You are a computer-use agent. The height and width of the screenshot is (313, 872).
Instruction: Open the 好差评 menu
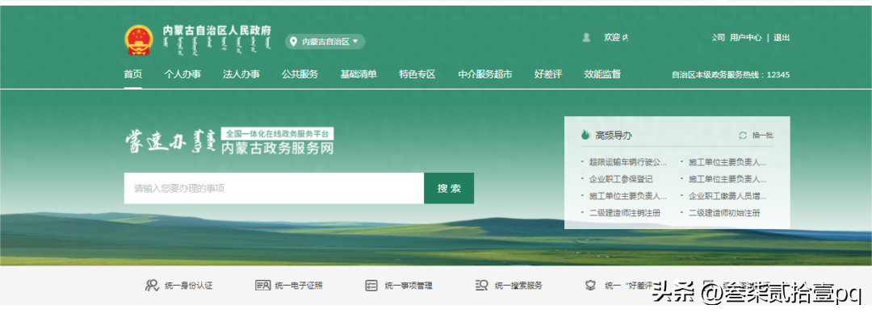[x=547, y=74]
